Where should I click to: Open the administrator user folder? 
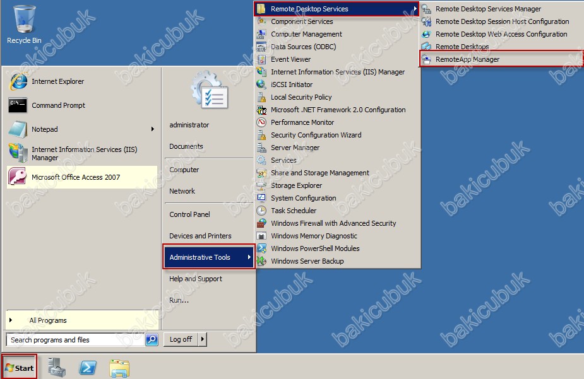189,125
